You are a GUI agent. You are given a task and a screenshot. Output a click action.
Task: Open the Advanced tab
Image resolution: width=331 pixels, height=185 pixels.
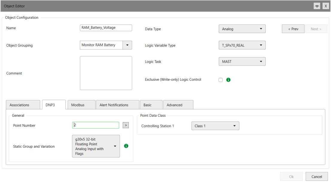tap(178, 105)
